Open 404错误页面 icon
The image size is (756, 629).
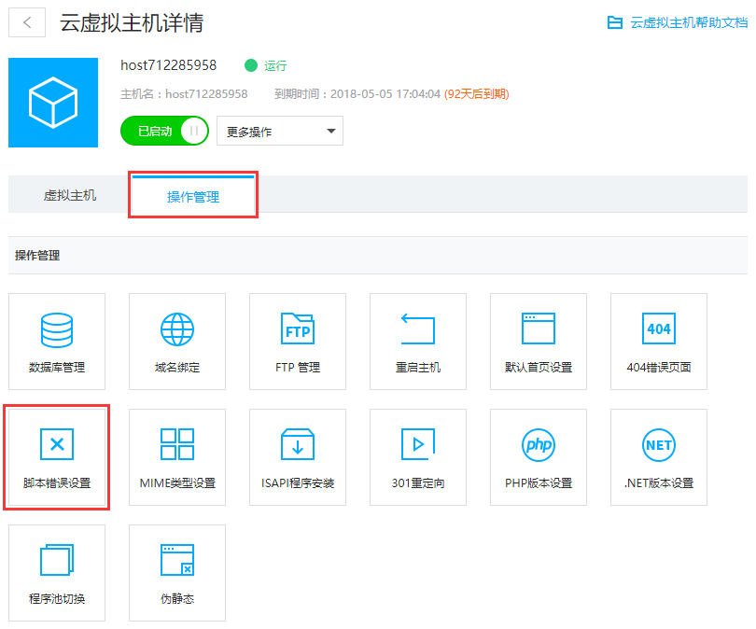[659, 328]
